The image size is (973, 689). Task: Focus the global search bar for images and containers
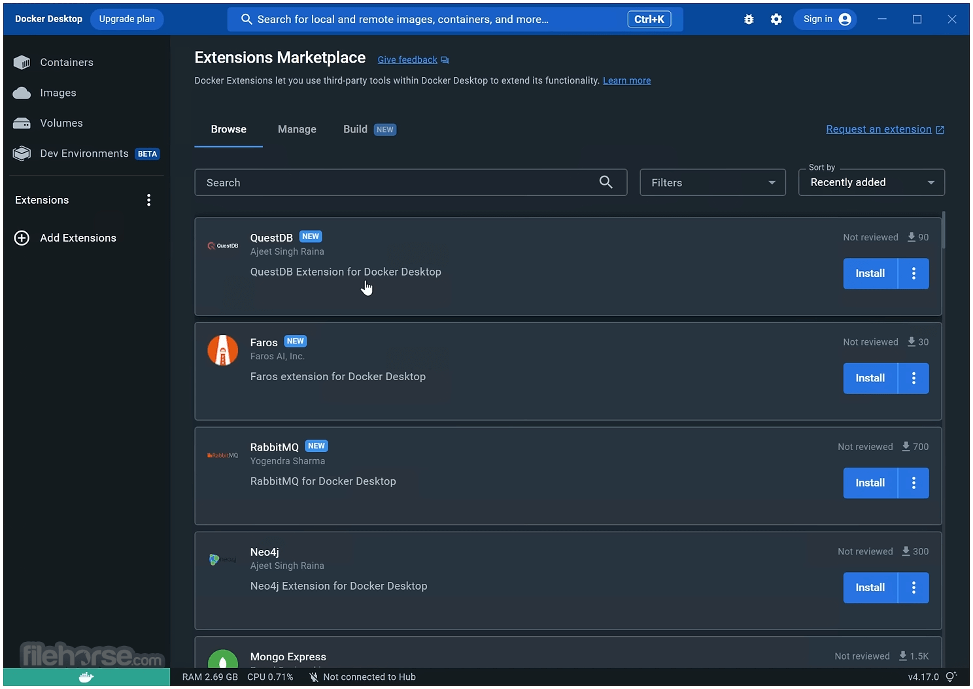click(455, 19)
